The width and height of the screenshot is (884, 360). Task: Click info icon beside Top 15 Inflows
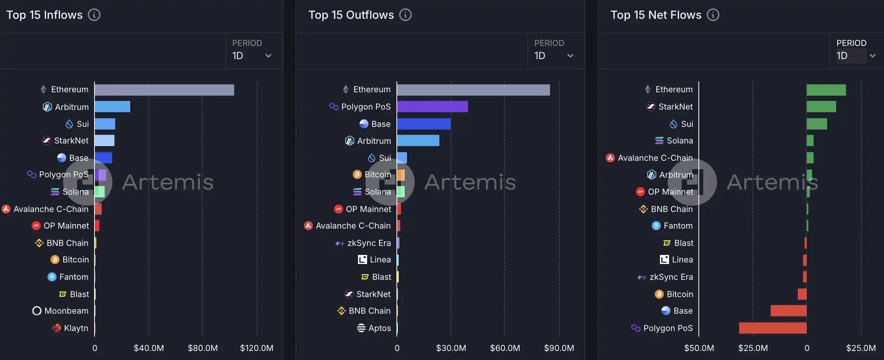[94, 15]
